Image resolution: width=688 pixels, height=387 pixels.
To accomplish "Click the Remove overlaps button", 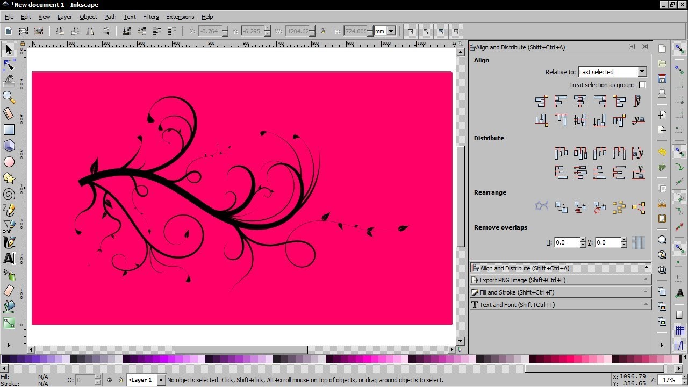I will [638, 242].
